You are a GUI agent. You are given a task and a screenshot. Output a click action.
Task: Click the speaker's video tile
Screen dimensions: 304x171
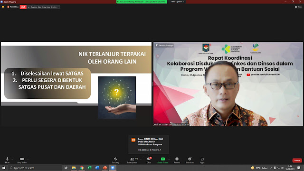[228, 84]
